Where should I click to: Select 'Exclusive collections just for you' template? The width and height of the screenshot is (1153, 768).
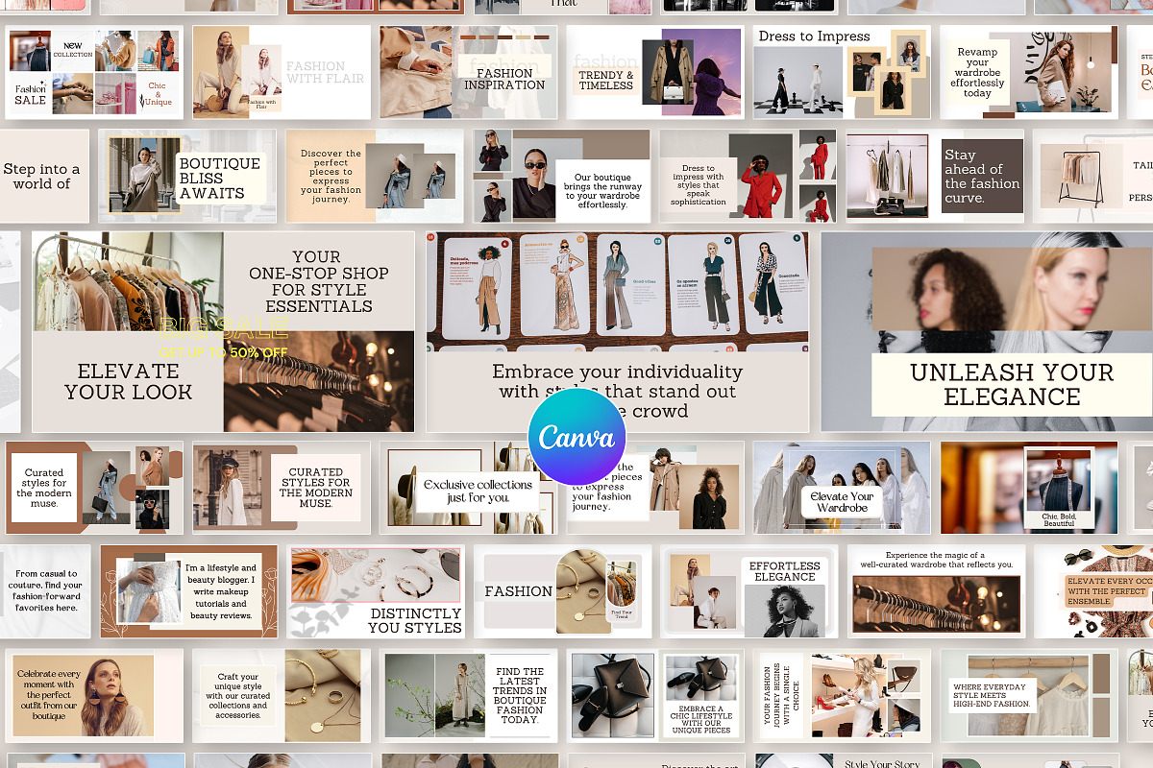click(468, 488)
